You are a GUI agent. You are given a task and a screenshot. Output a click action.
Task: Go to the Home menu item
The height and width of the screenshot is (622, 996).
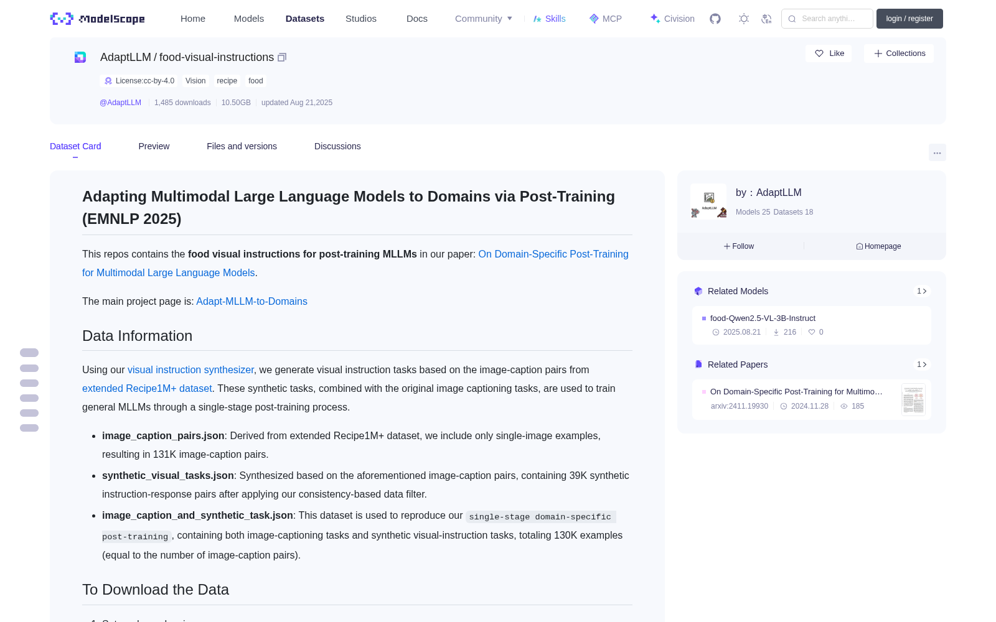coord(193,19)
